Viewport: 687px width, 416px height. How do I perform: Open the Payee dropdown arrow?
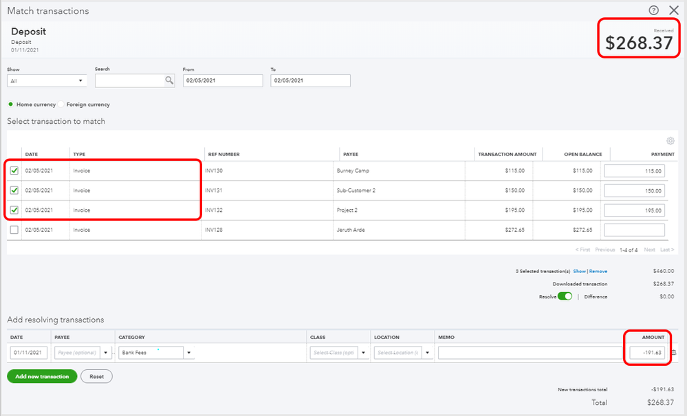click(x=106, y=353)
